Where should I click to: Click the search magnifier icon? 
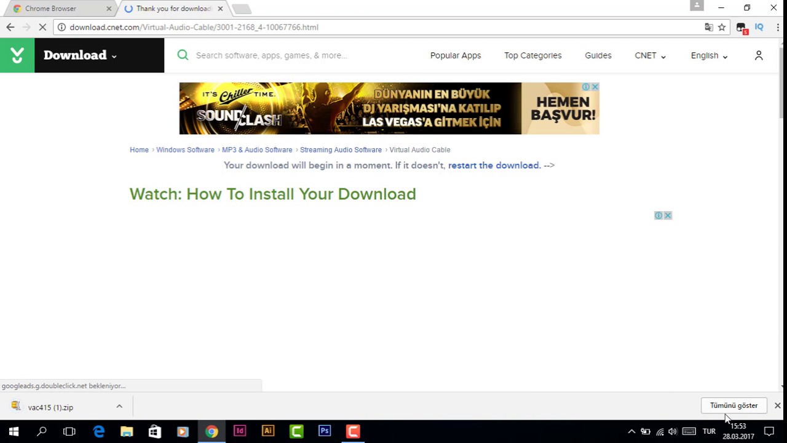(x=183, y=55)
